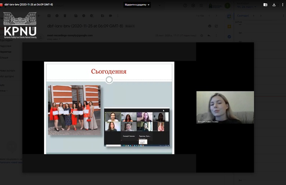The width and height of the screenshot is (286, 185).
Task: Open the 'Надіслані' folder
Action: [x=6, y=46]
